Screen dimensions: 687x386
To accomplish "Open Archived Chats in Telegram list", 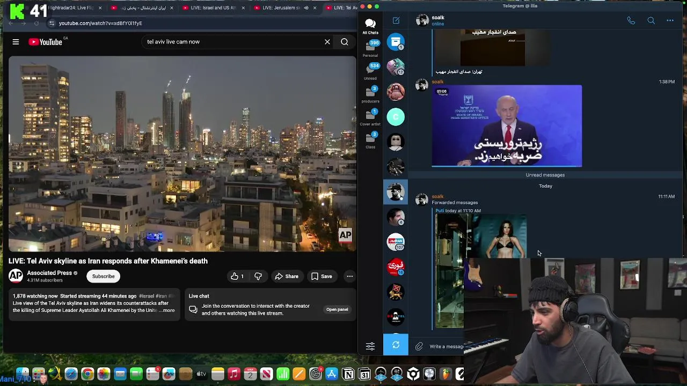I will pos(396,42).
